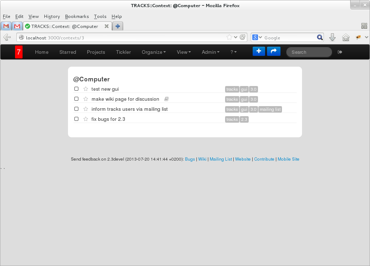Image resolution: width=370 pixels, height=266 pixels.
Task: Go to the Tickler page
Action: click(123, 52)
